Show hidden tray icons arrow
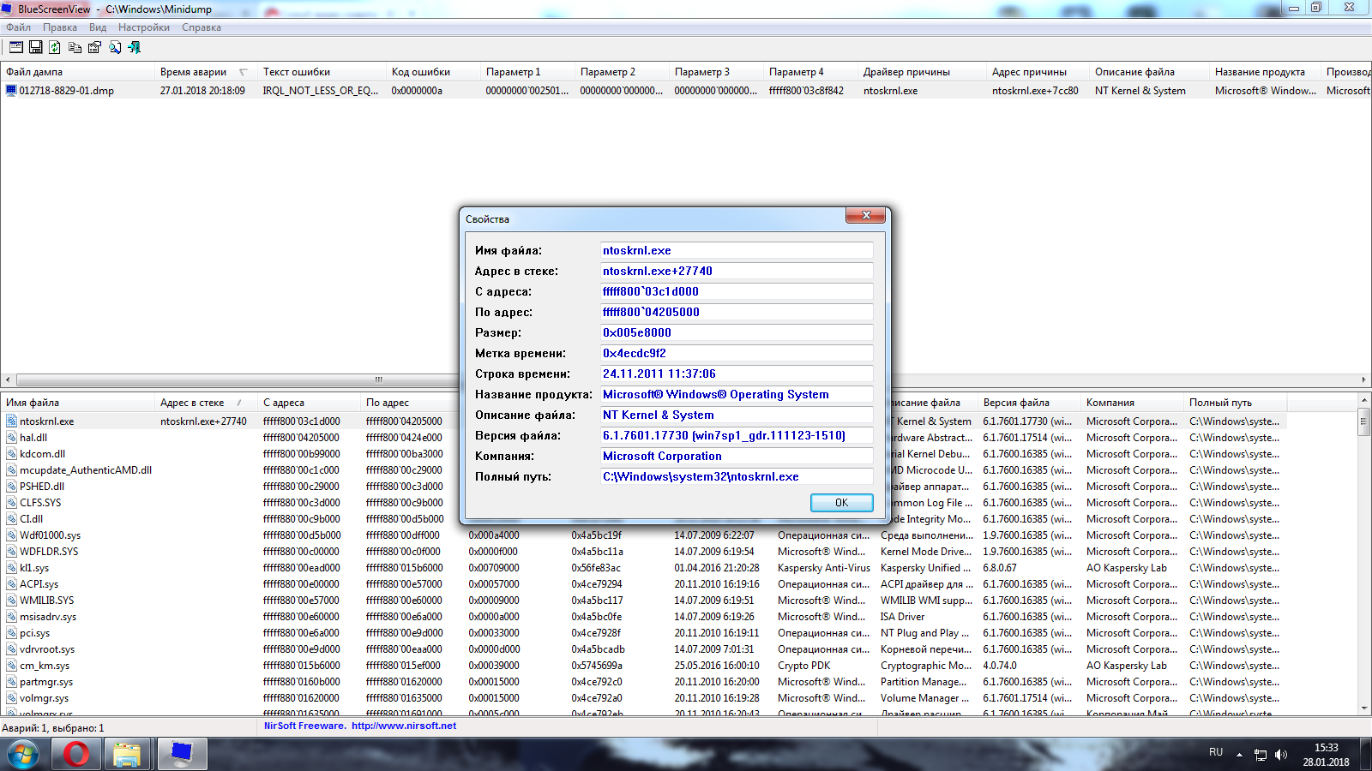This screenshot has height=771, width=1372. tap(1239, 755)
